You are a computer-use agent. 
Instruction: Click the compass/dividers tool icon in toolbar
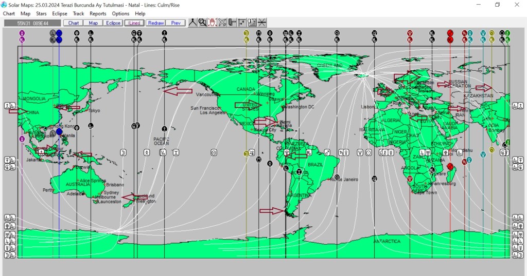click(193, 23)
